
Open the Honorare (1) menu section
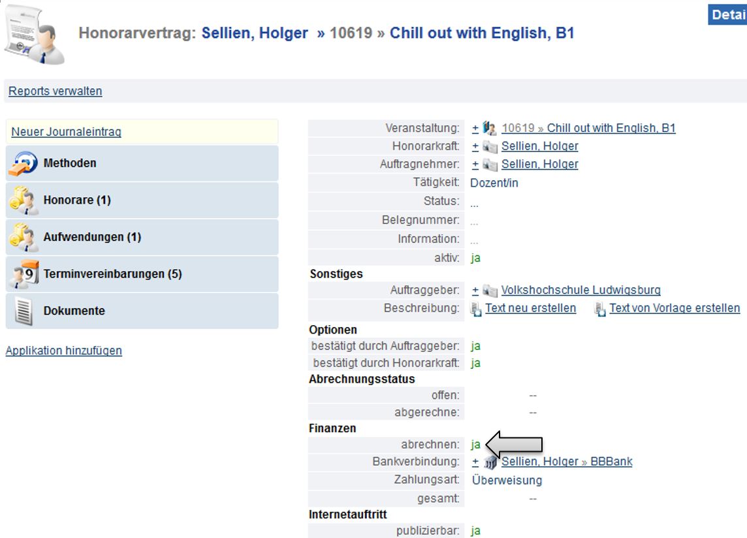click(x=77, y=200)
